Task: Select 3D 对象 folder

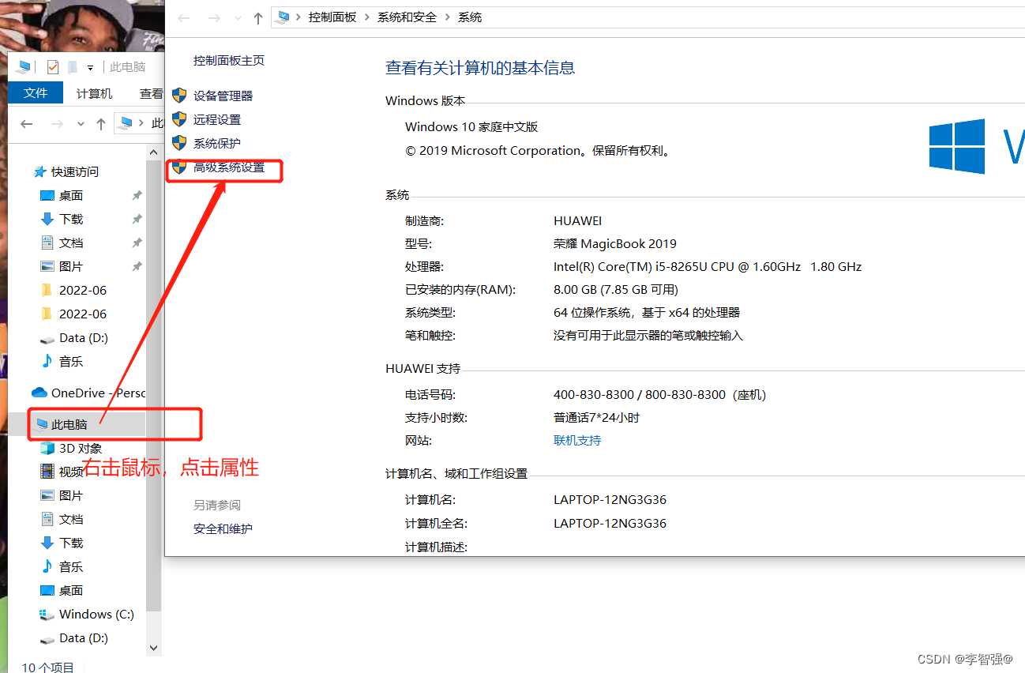Action: click(81, 448)
